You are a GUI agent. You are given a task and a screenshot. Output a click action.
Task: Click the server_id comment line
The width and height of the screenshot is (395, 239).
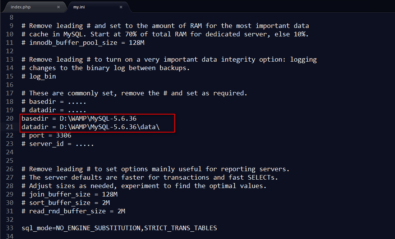pos(58,144)
